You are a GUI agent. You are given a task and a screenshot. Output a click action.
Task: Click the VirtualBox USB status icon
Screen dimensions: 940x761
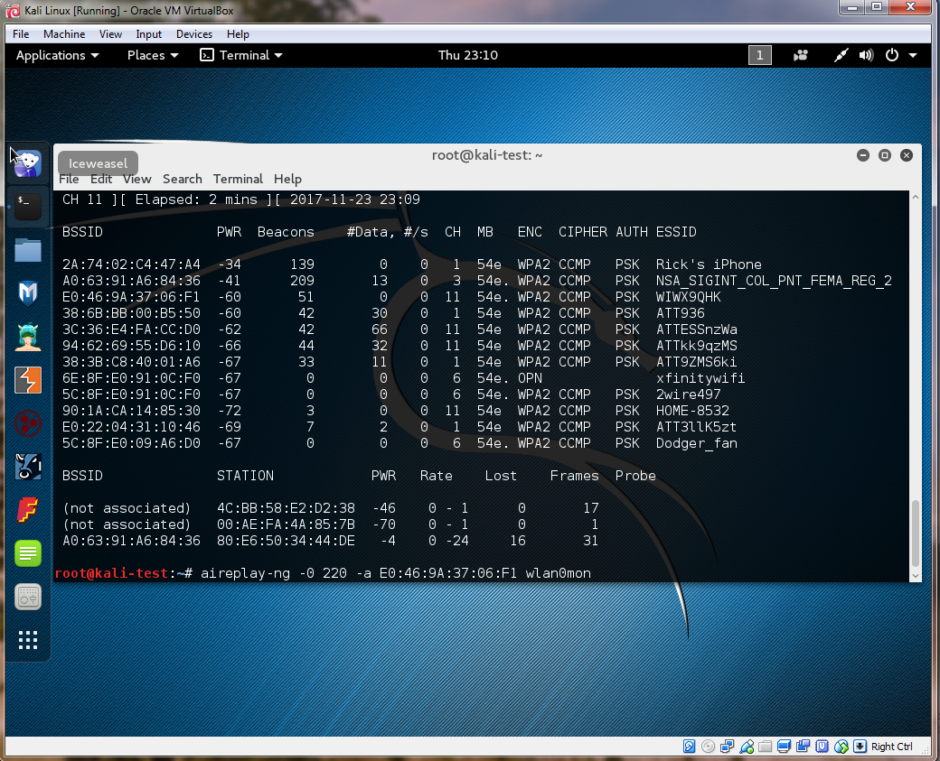point(747,746)
